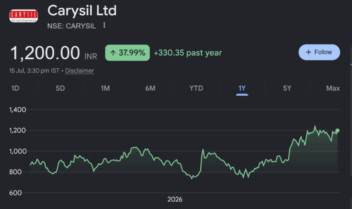Click the '15 Jul, 3:30 pm IST' timestamp

point(34,71)
